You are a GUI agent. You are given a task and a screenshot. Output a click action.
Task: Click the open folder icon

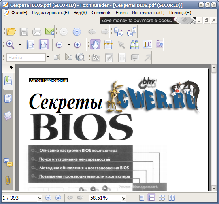click(x=11, y=32)
